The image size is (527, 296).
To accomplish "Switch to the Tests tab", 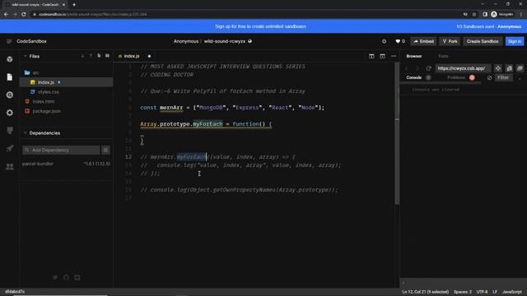I will pos(443,56).
